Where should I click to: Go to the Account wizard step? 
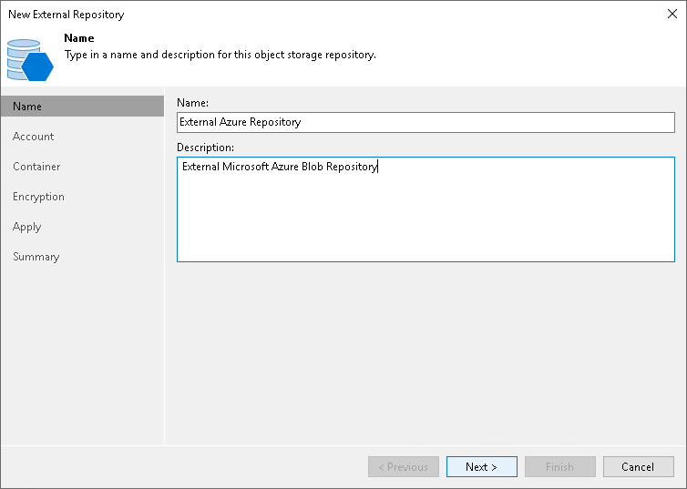click(34, 137)
